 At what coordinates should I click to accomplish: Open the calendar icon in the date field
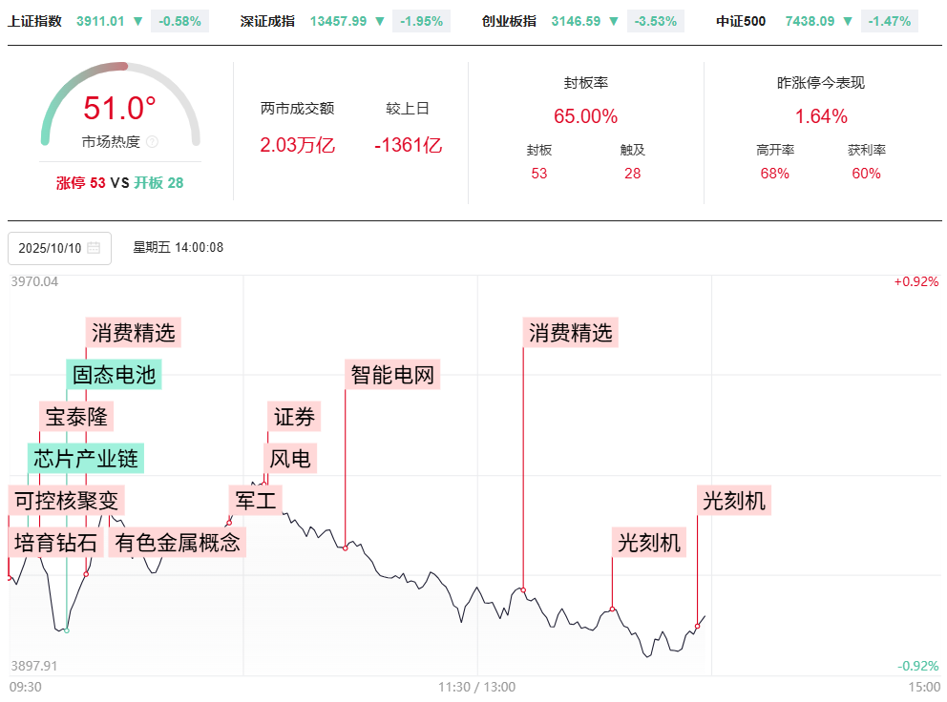[x=94, y=248]
